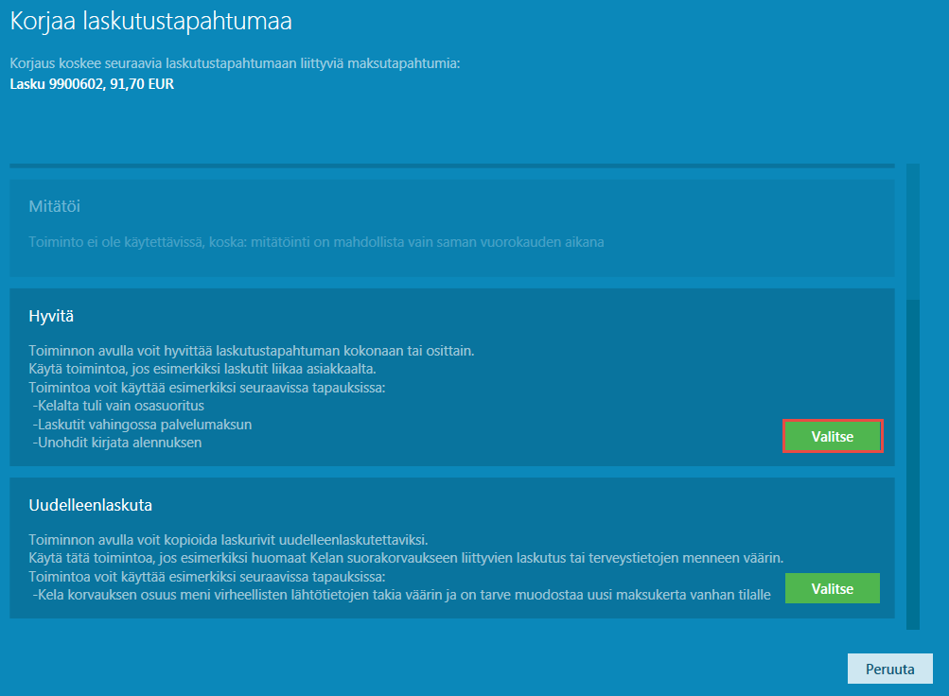Screen dimensions: 949x696
Task: Click 'Toiminnon avulla voit hyvittää' description text
Action: click(x=252, y=351)
